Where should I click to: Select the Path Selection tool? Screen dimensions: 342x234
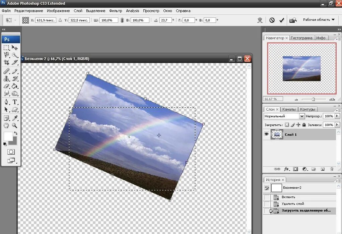6,109
